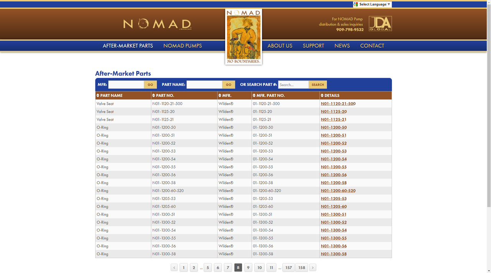Open details link N01-1300-54
The image size is (491, 273).
[x=334, y=230]
